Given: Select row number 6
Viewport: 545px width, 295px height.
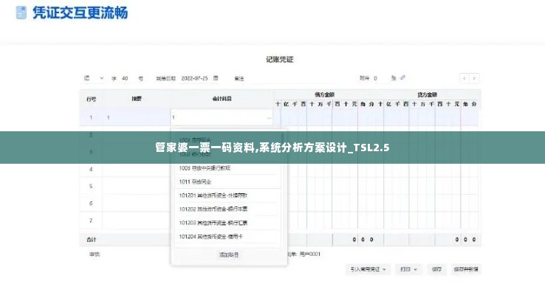Looking at the screenshot, I should pyautogui.click(x=91, y=204).
